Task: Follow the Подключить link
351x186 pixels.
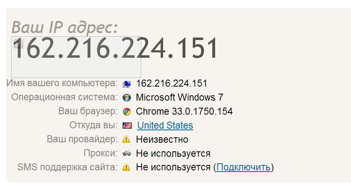Action: [x=243, y=167]
